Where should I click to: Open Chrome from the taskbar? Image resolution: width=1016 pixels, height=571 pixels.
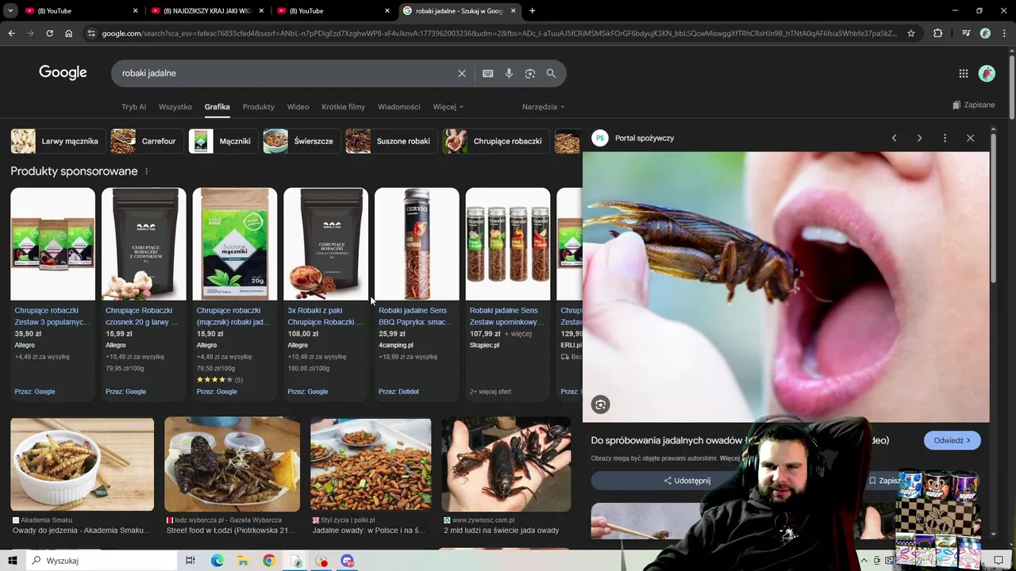(x=269, y=561)
